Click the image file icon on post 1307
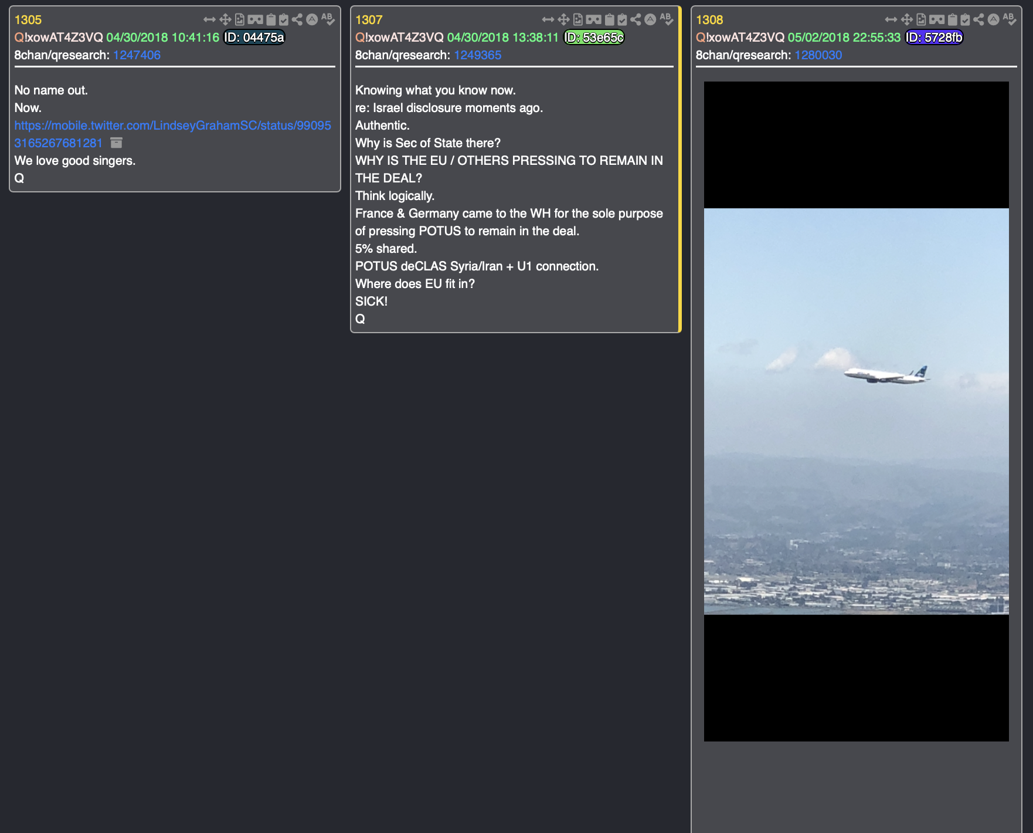Image resolution: width=1033 pixels, height=833 pixels. [578, 19]
